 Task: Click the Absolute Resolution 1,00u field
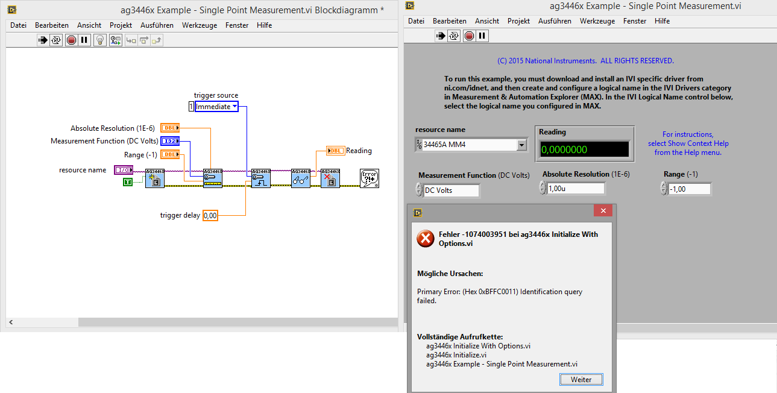click(x=576, y=189)
